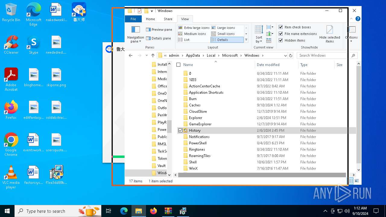Click the file list horizontal scrollbar
Screen dimensions: 386x217
pyautogui.click(x=262, y=175)
